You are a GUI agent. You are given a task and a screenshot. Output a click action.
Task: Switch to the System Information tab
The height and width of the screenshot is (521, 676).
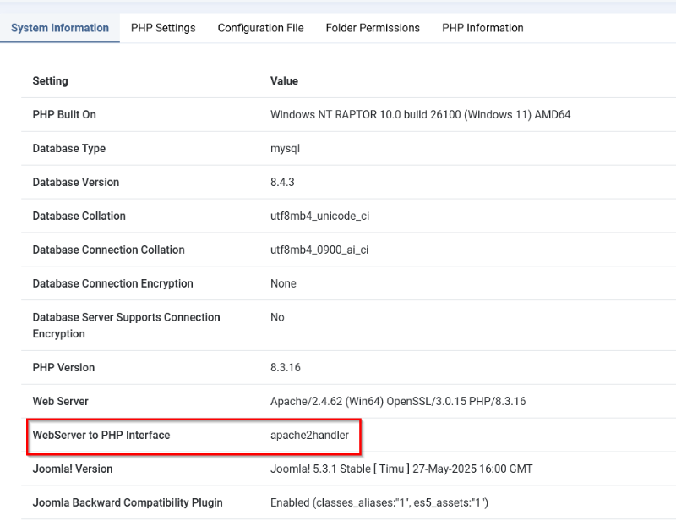click(x=60, y=28)
